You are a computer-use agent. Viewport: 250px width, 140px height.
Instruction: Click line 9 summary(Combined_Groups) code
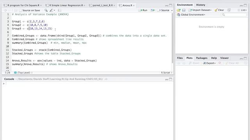(x=30, y=43)
